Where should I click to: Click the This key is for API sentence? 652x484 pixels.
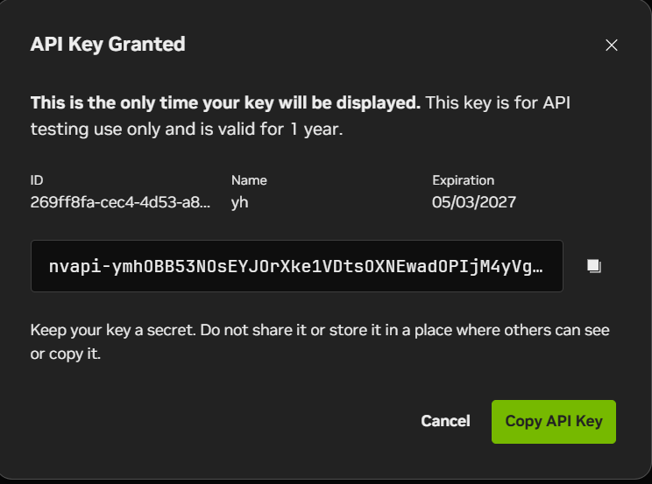pos(497,103)
